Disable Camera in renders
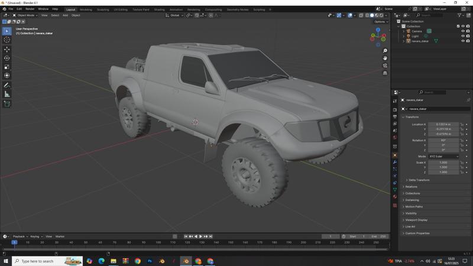 click(468, 31)
